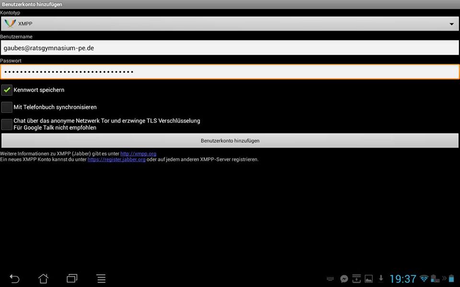
Task: Tap the screenshot image notification icon
Action: click(368, 278)
